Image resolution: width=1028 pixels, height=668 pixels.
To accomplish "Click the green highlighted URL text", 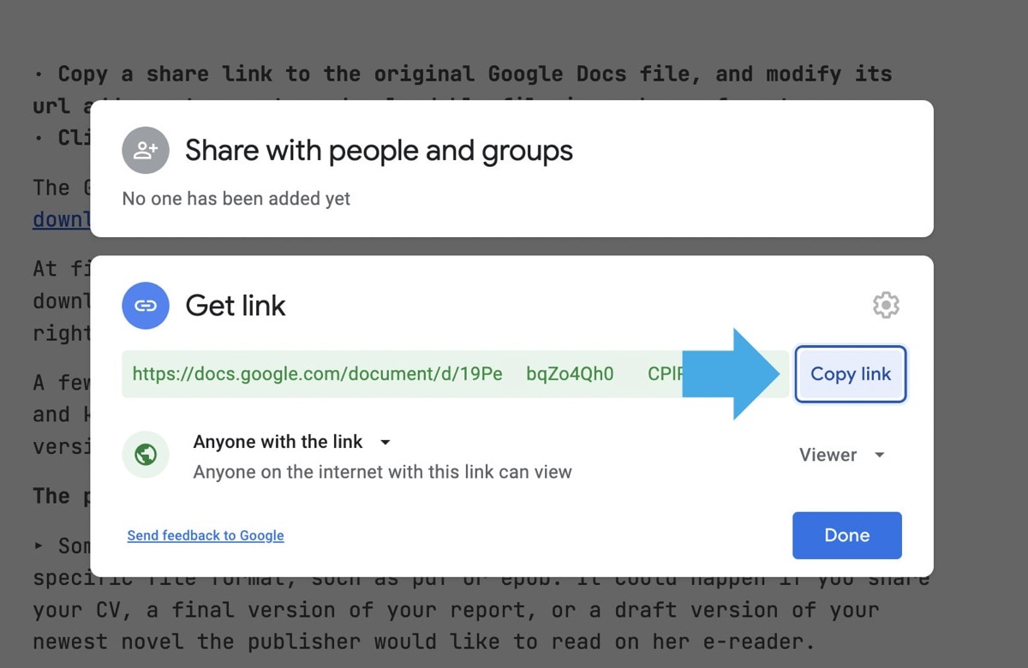I will (x=315, y=374).
